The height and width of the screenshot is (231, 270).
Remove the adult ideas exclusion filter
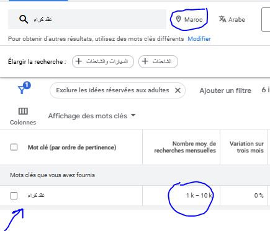(178, 90)
